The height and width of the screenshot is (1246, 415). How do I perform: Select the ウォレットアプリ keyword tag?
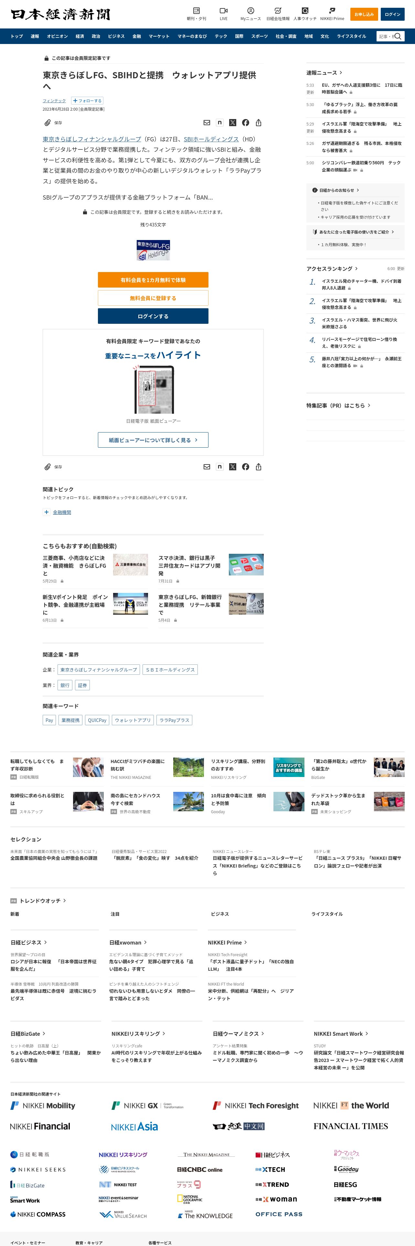(133, 720)
